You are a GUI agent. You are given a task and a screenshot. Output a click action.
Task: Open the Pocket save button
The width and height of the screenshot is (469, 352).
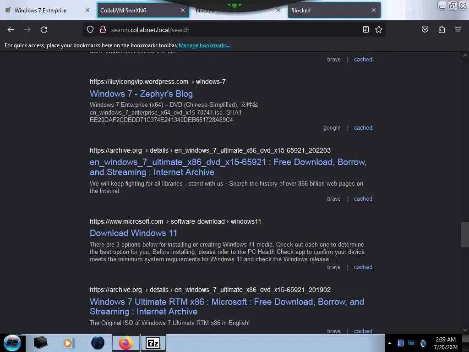point(425,29)
